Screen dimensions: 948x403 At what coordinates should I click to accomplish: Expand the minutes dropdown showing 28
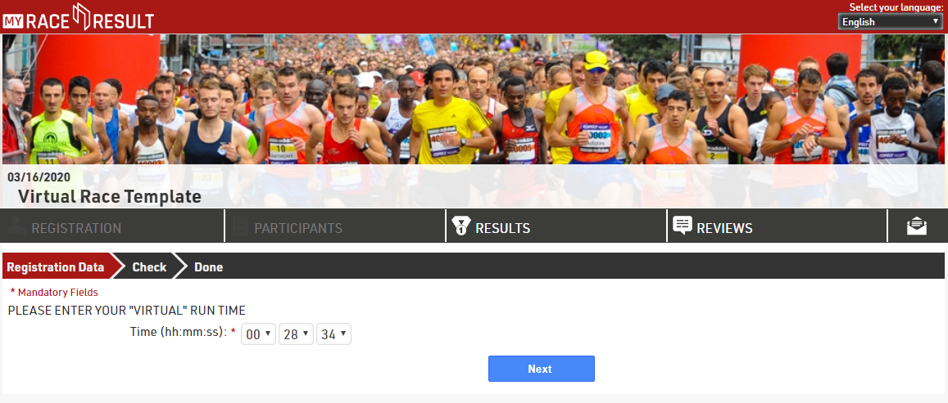pos(296,334)
